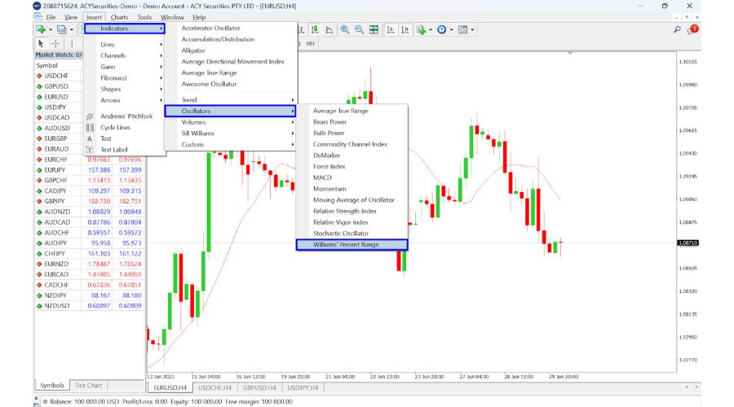The height and width of the screenshot is (407, 734).
Task: Select the standard arrow cursor tool
Action: [41, 43]
